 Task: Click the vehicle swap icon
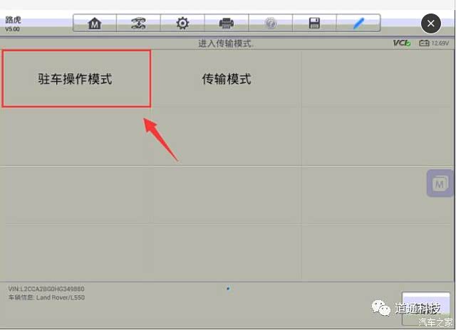coord(138,23)
